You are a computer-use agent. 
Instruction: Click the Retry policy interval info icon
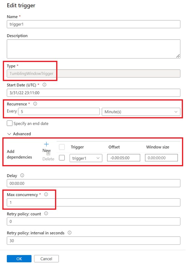pyautogui.click(x=69, y=233)
